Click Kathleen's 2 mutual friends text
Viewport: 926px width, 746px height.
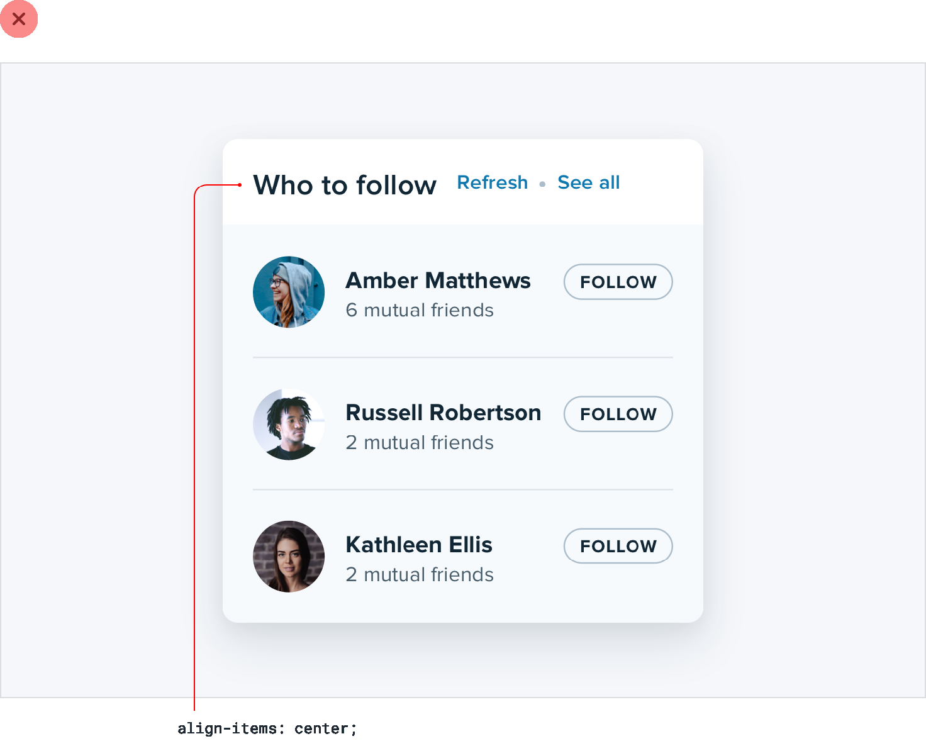click(x=420, y=575)
